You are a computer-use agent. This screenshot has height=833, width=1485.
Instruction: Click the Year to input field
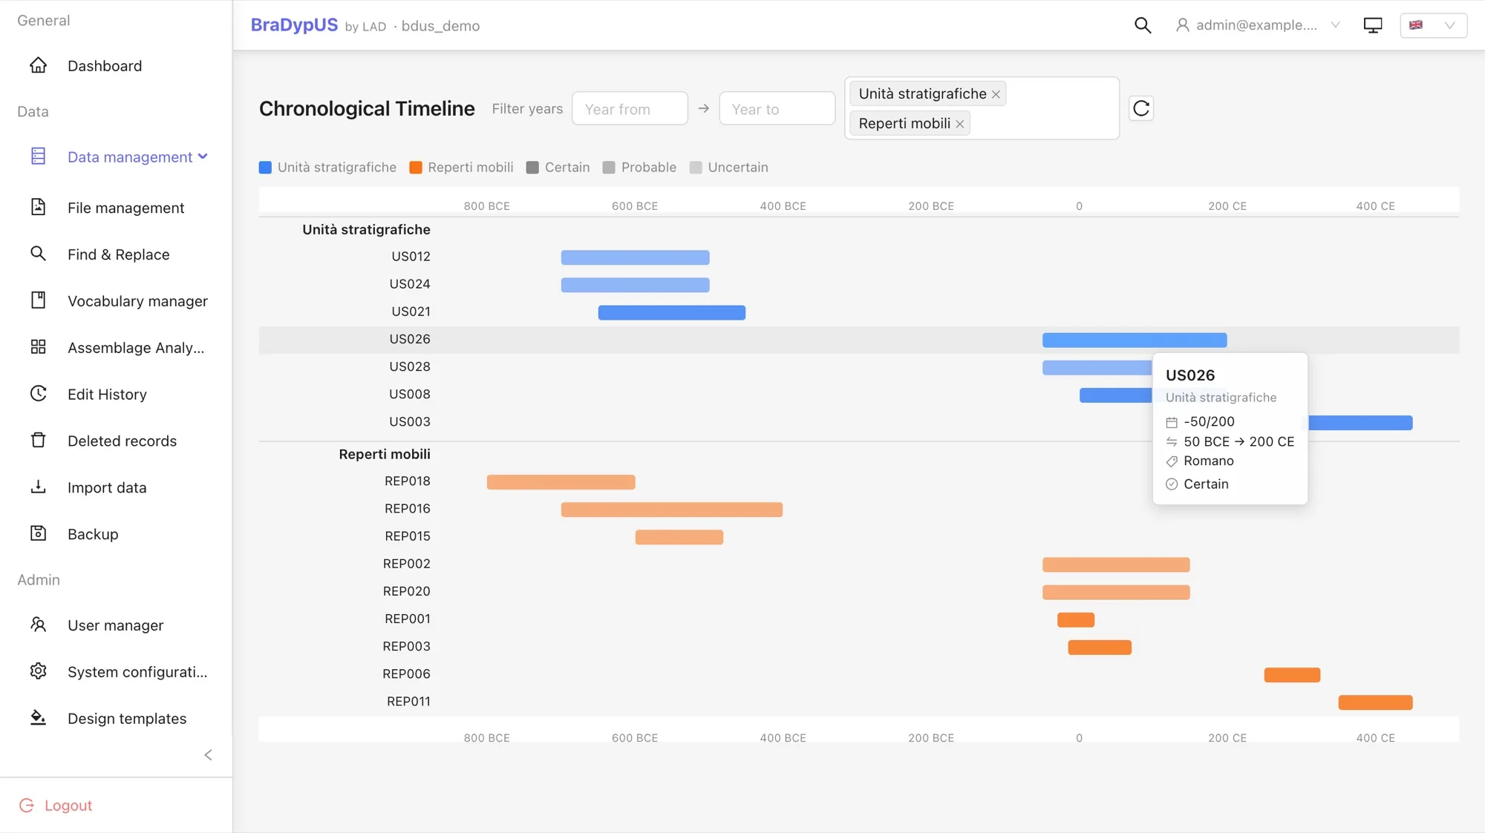click(777, 108)
